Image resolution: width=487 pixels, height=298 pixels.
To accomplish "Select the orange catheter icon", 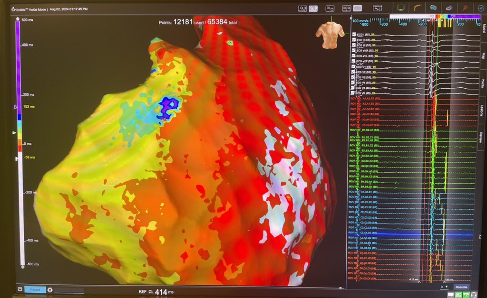I will point(417,8).
